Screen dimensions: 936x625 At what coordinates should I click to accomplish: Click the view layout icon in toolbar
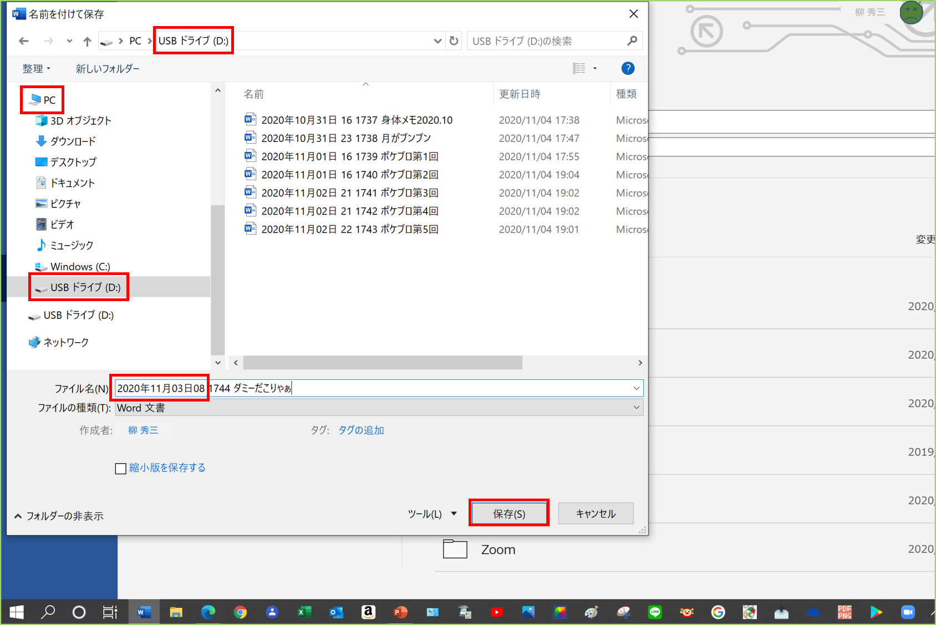[579, 68]
